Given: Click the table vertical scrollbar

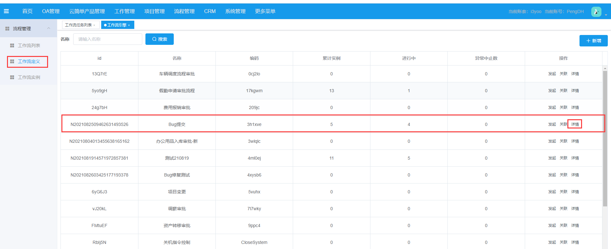Looking at the screenshot, I should point(605,138).
